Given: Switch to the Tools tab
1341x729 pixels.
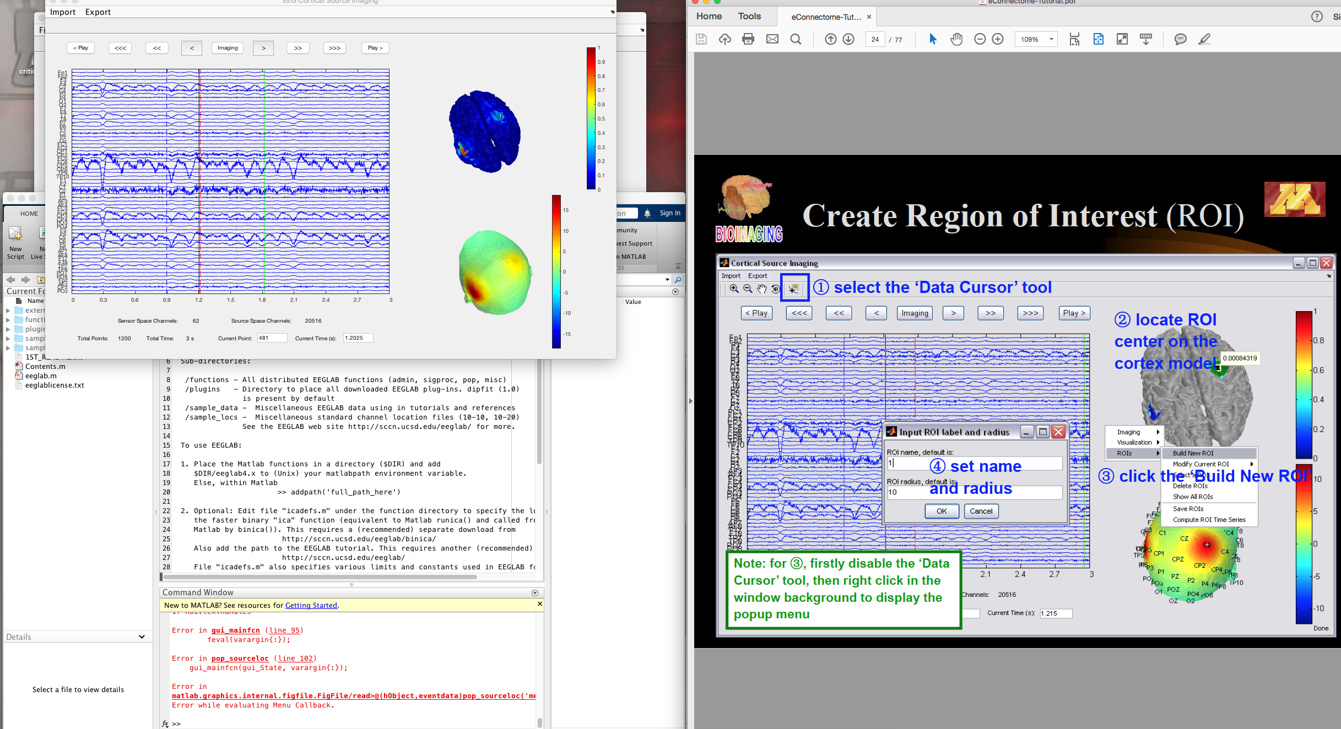Looking at the screenshot, I should (x=749, y=17).
